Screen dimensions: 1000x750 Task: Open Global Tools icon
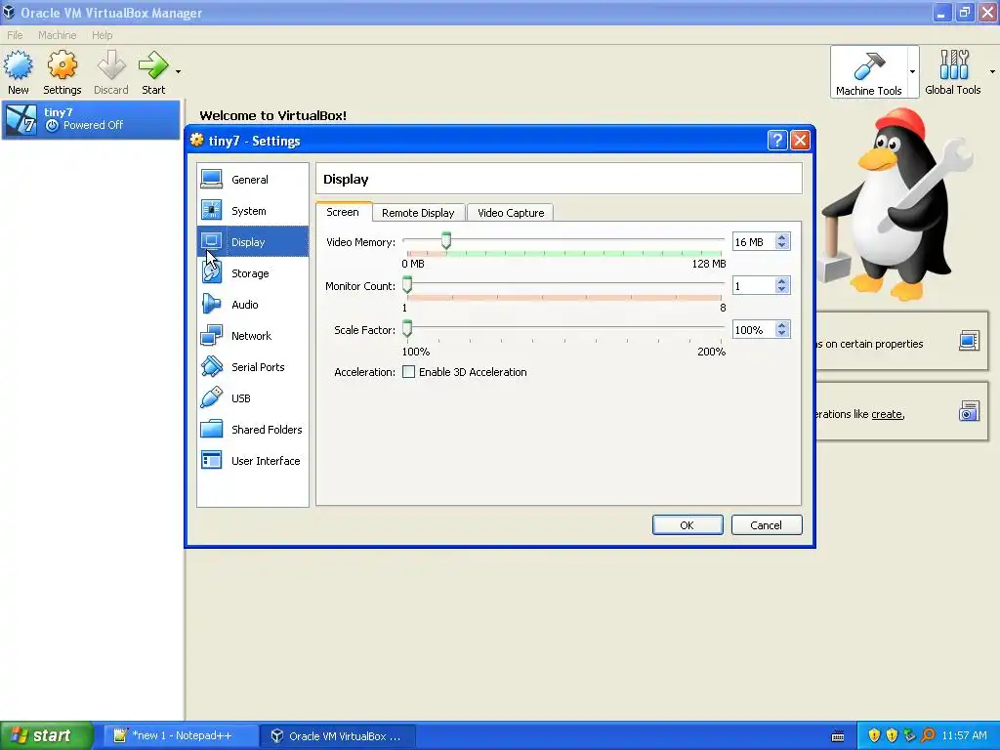[x=953, y=72]
